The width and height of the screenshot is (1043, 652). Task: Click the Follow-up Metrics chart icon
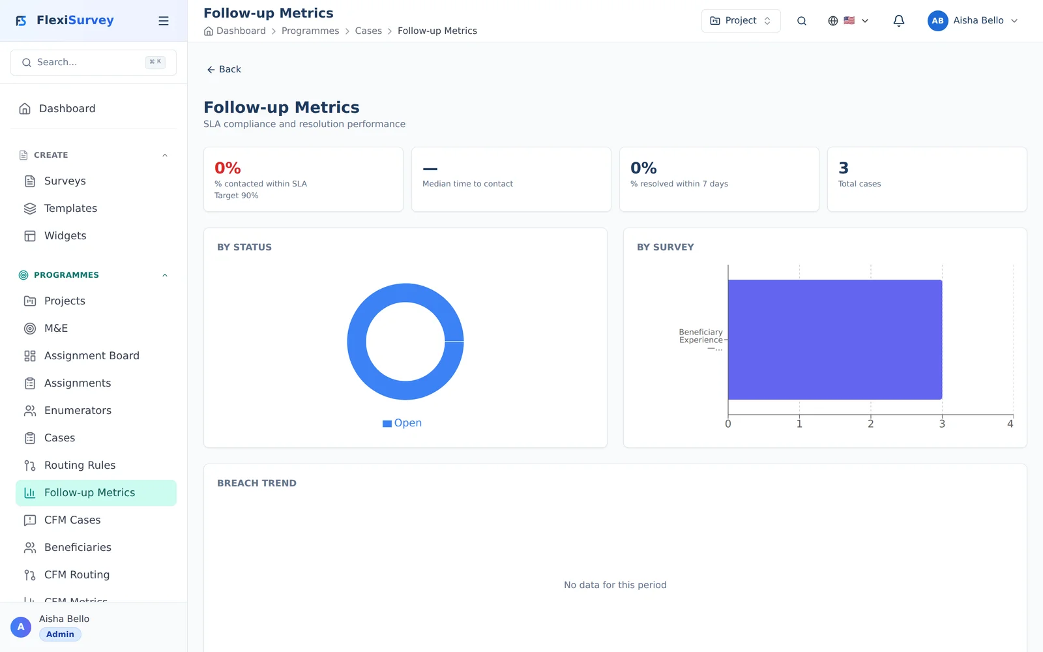pyautogui.click(x=30, y=493)
